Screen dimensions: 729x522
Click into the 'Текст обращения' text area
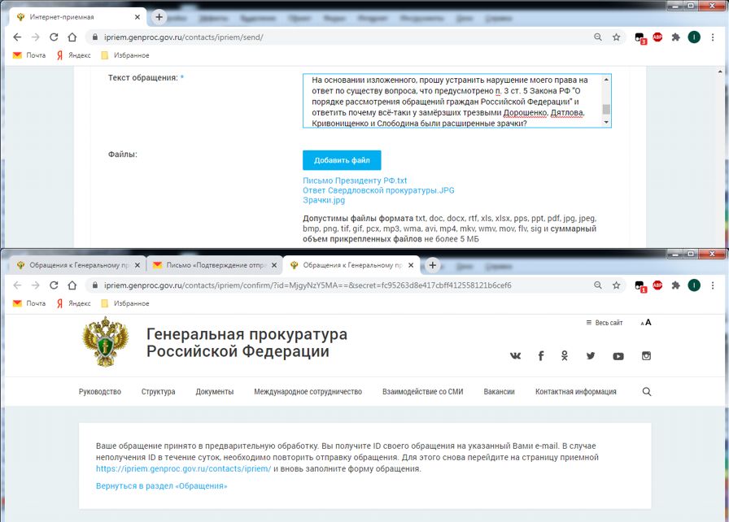pos(452,101)
